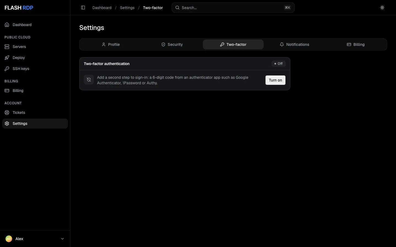Open Tickets from the sidebar
Image resolution: width=396 pixels, height=247 pixels.
pyautogui.click(x=35, y=113)
